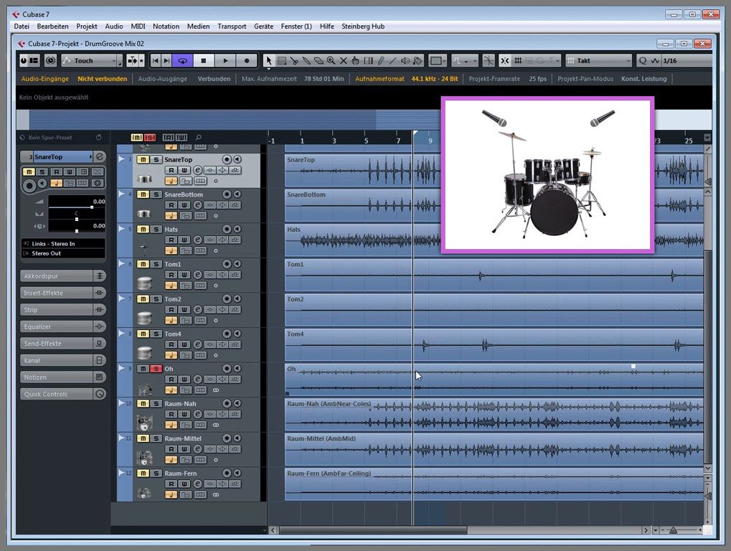Adjust the inspector pan slider
The height and width of the screenshot is (551, 731).
(77, 219)
